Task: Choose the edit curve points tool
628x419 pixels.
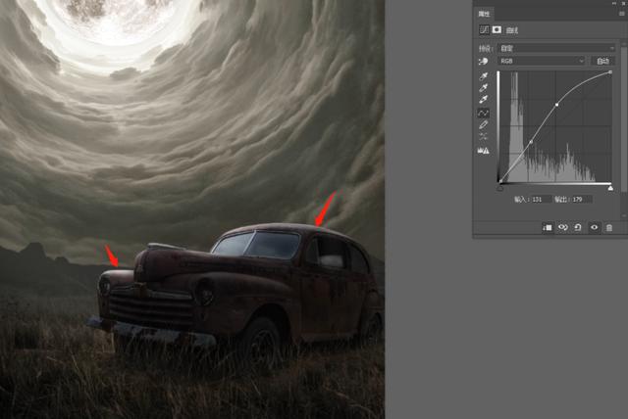Action: tap(484, 114)
